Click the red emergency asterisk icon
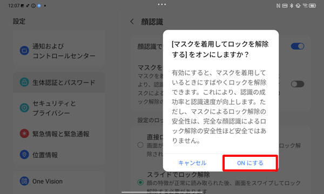Screen dimensions: 324x194 click(x=24, y=134)
